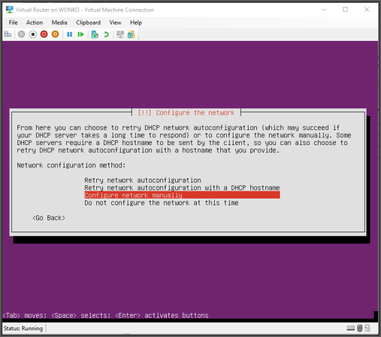The height and width of the screenshot is (337, 381).
Task: Click the Share resources toolbar icon
Action: point(131,34)
